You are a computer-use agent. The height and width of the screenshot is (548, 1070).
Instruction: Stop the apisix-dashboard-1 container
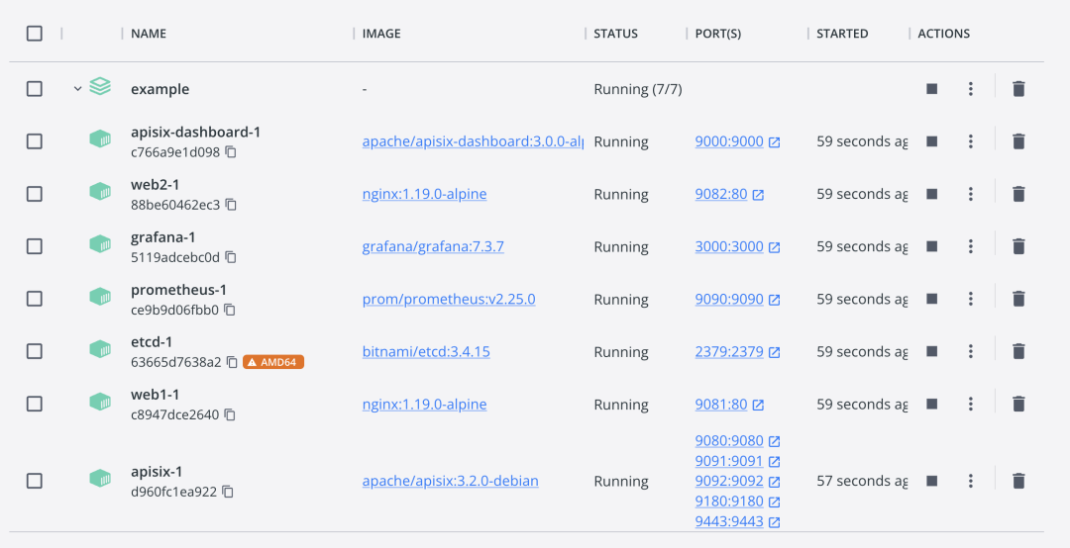(x=931, y=141)
